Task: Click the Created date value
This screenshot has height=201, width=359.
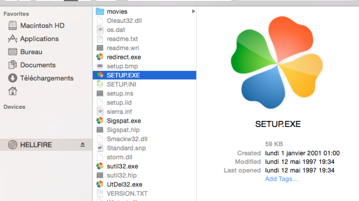Action: tap(302, 153)
